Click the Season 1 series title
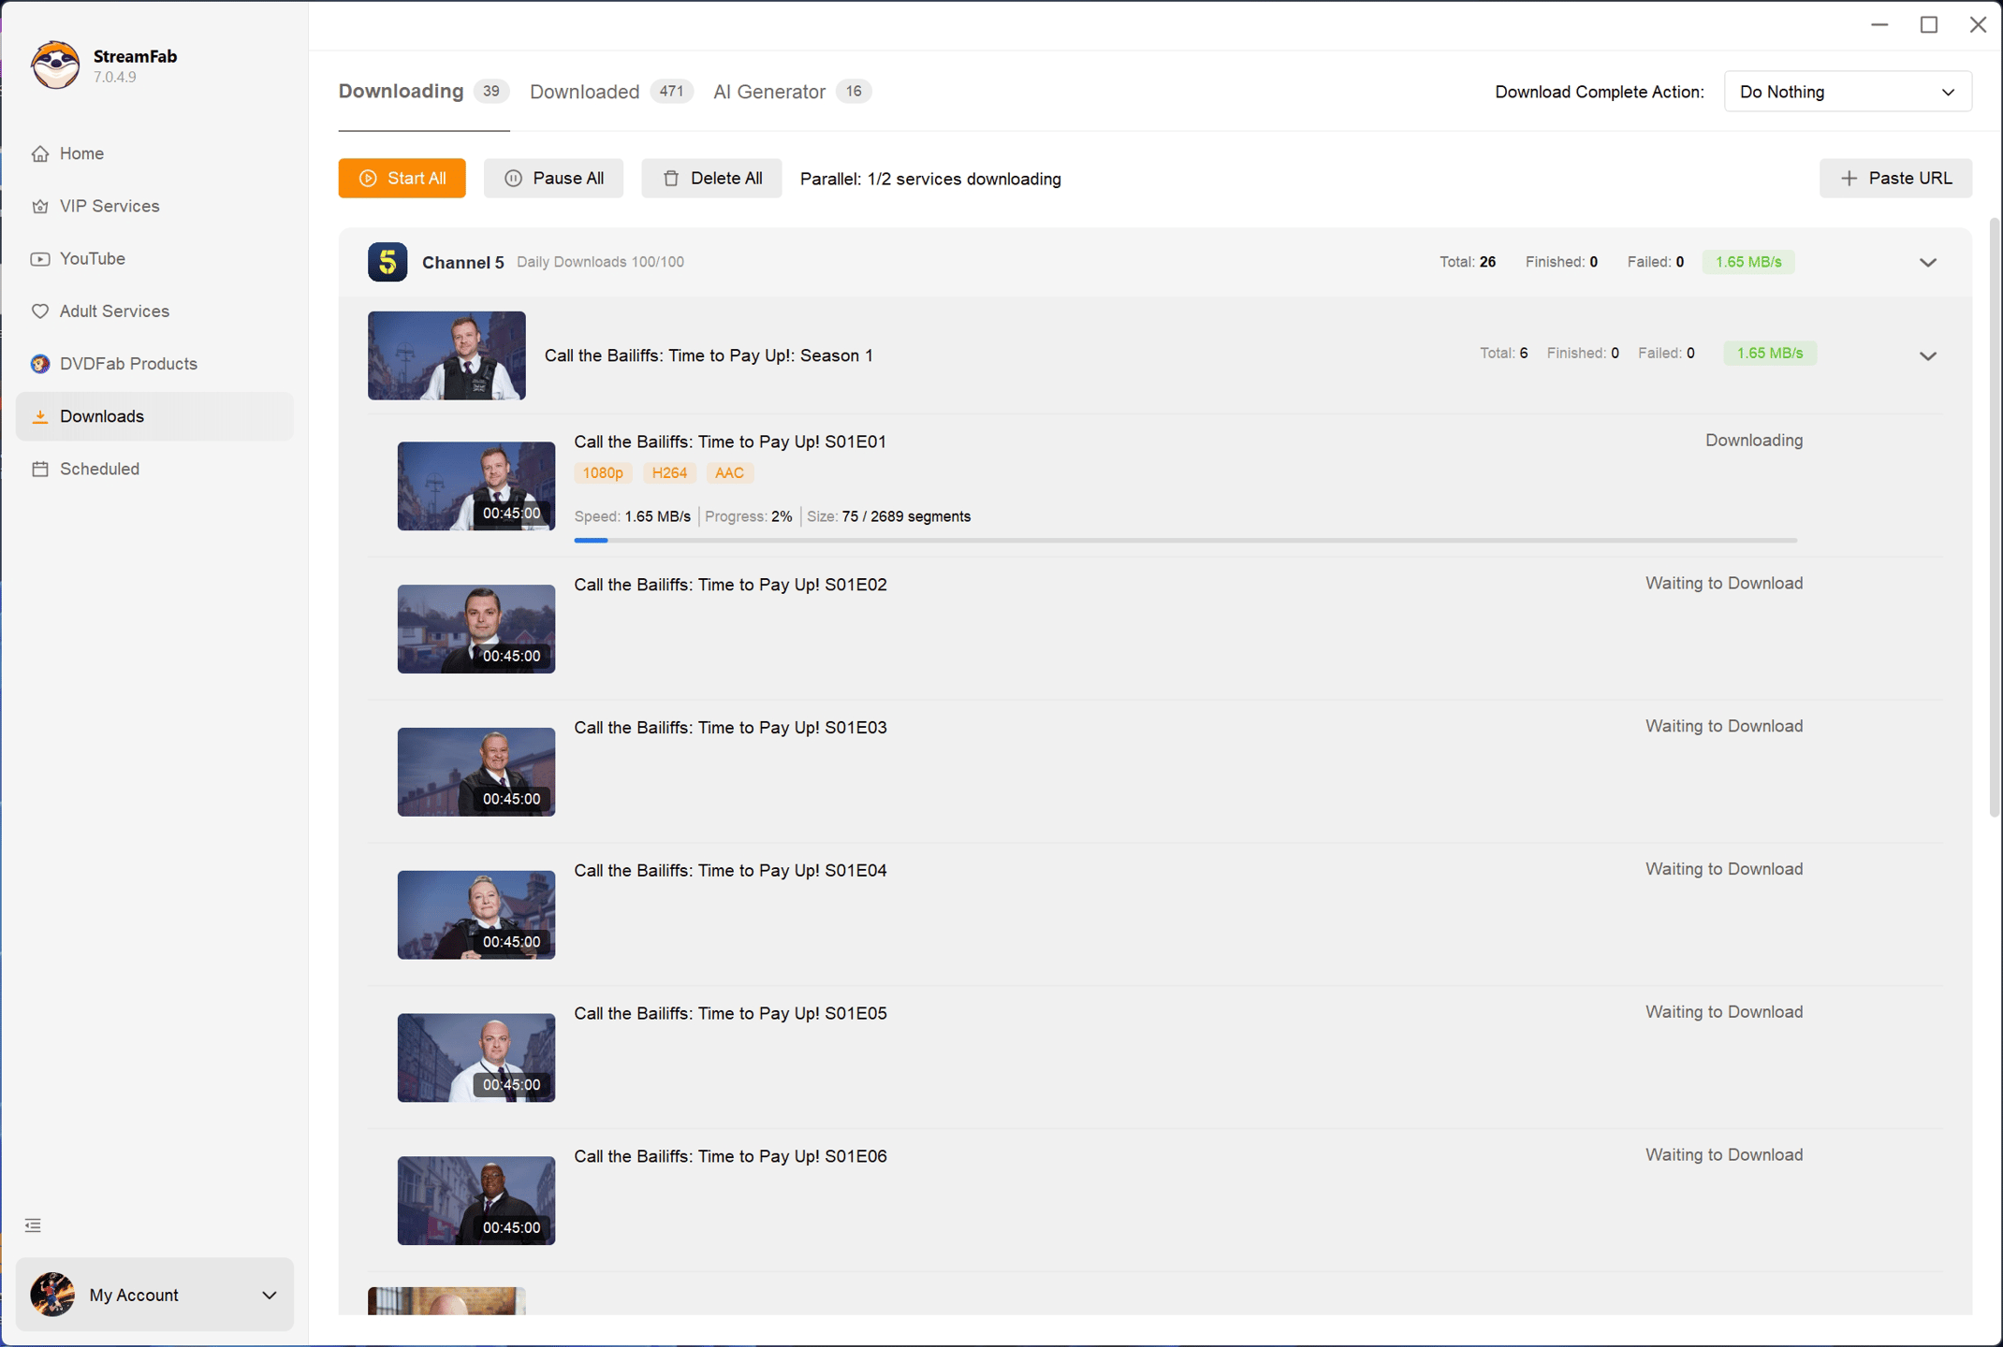 click(709, 355)
